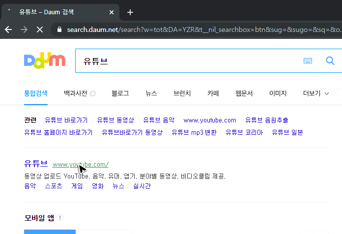Switch to the 뉴스 search tab
Screen dimensions: 342x234
tap(151, 93)
